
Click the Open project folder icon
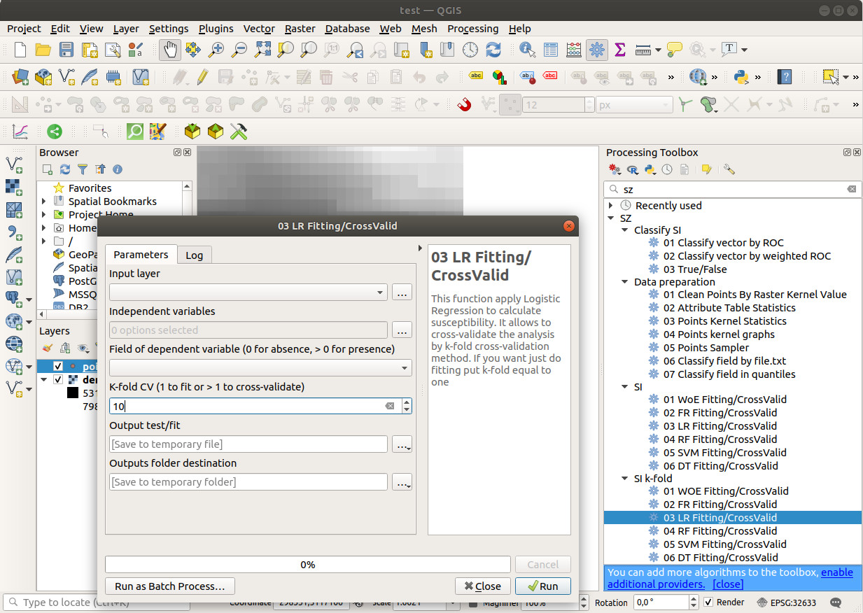click(x=43, y=50)
